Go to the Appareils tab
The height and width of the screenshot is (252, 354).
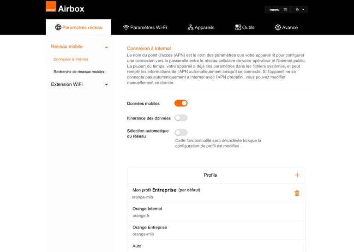point(201,27)
